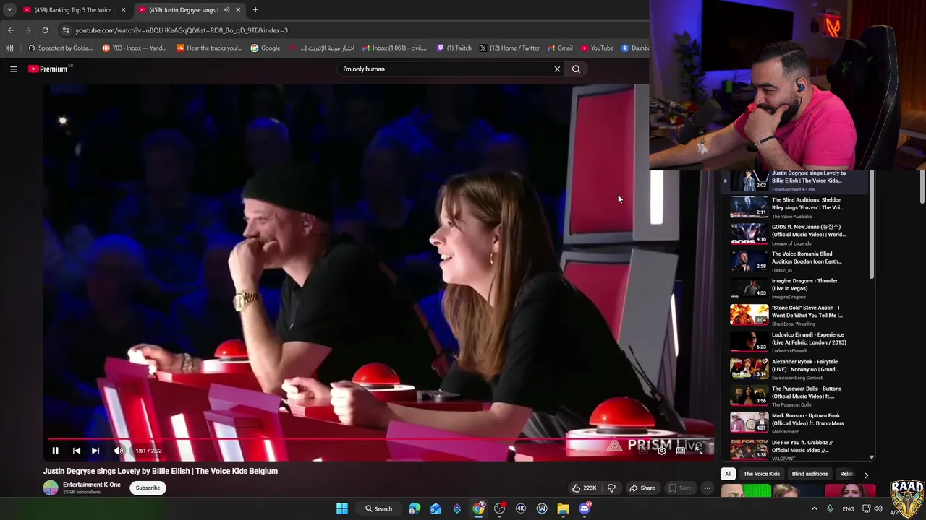Screen dimensions: 926x520
Task: Open Voice Romania Bogdan Ioan playlist item
Action: point(796,261)
